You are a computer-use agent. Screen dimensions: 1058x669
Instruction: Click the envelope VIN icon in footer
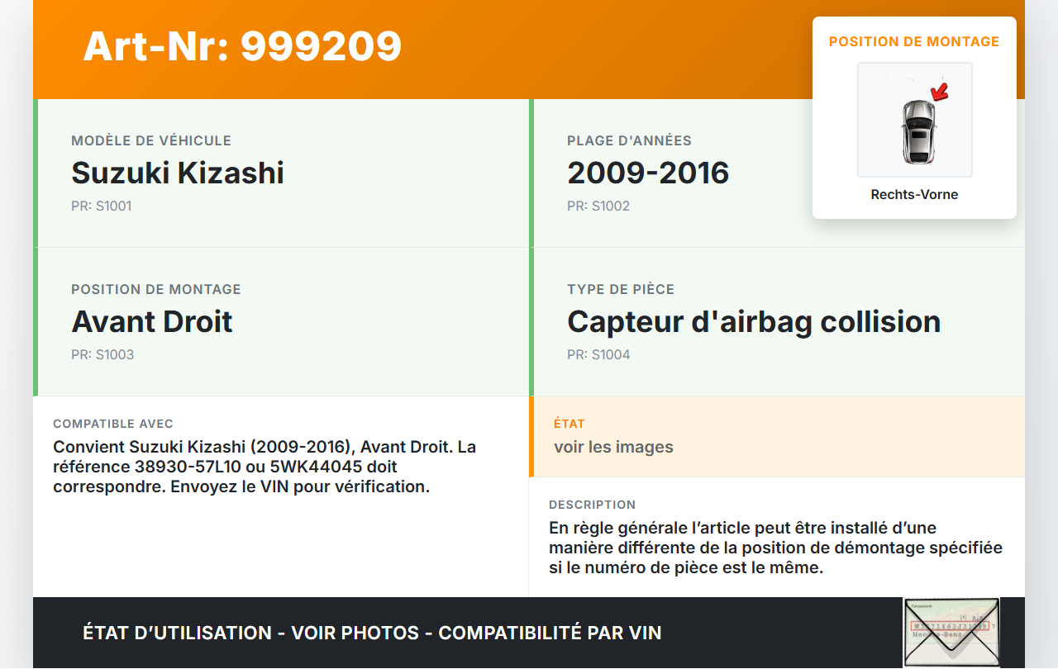coord(951,632)
